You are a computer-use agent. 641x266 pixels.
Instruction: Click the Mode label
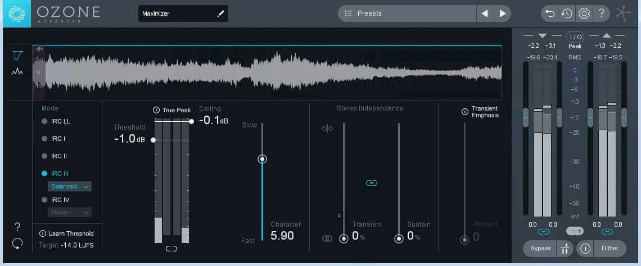coord(50,108)
